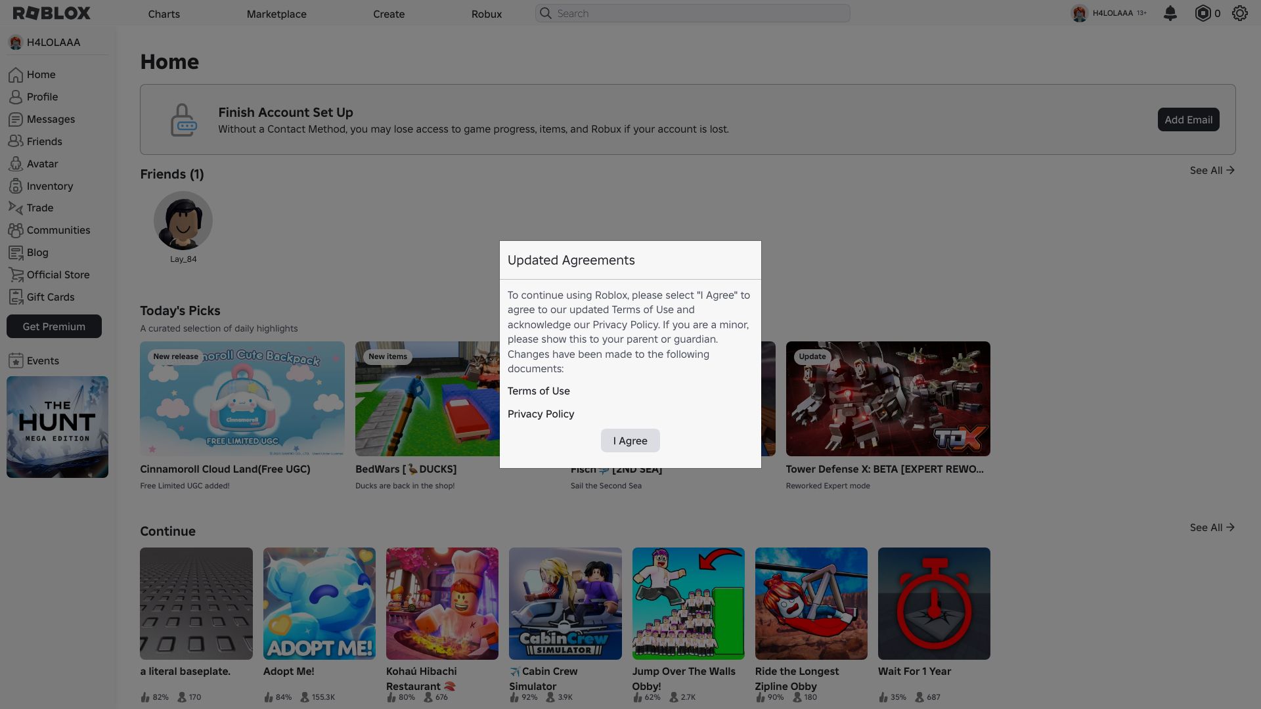Open Kohaú Hibachi Restaurant thumbnail
The width and height of the screenshot is (1261, 709).
tap(442, 604)
